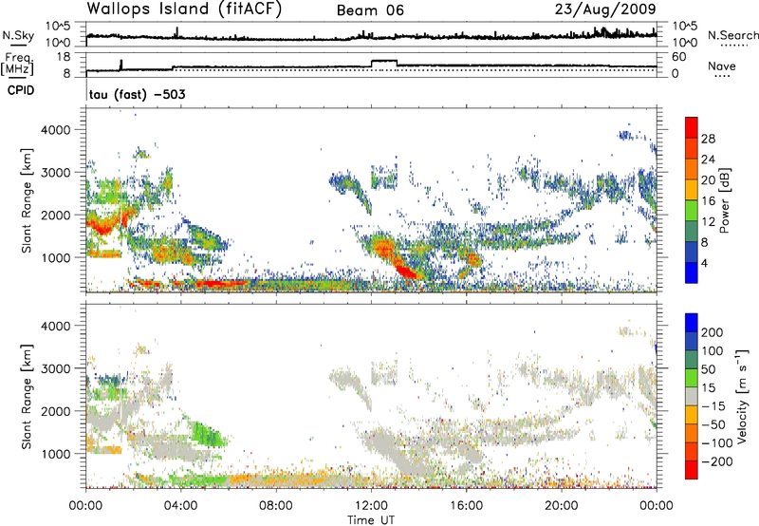Click Velocity colorbar segment between 50 and 100
The width and height of the screenshot is (759, 526).
(x=692, y=360)
